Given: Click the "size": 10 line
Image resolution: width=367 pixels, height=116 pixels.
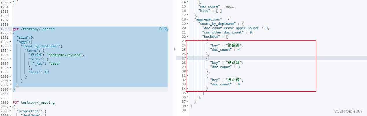Looking at the screenshot, I should [x=39, y=72].
